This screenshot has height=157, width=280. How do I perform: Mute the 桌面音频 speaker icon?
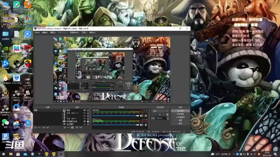[142, 116]
